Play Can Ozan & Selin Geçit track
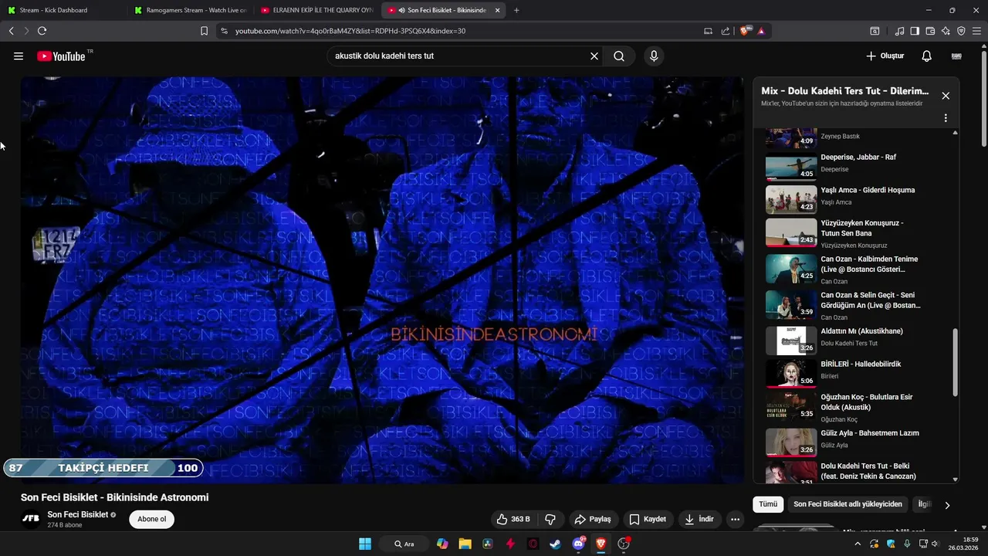The height and width of the screenshot is (556, 988). (x=855, y=305)
